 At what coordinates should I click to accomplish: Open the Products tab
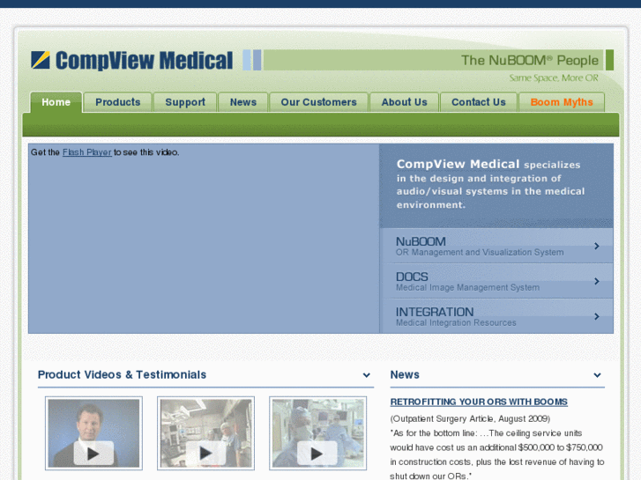point(118,102)
